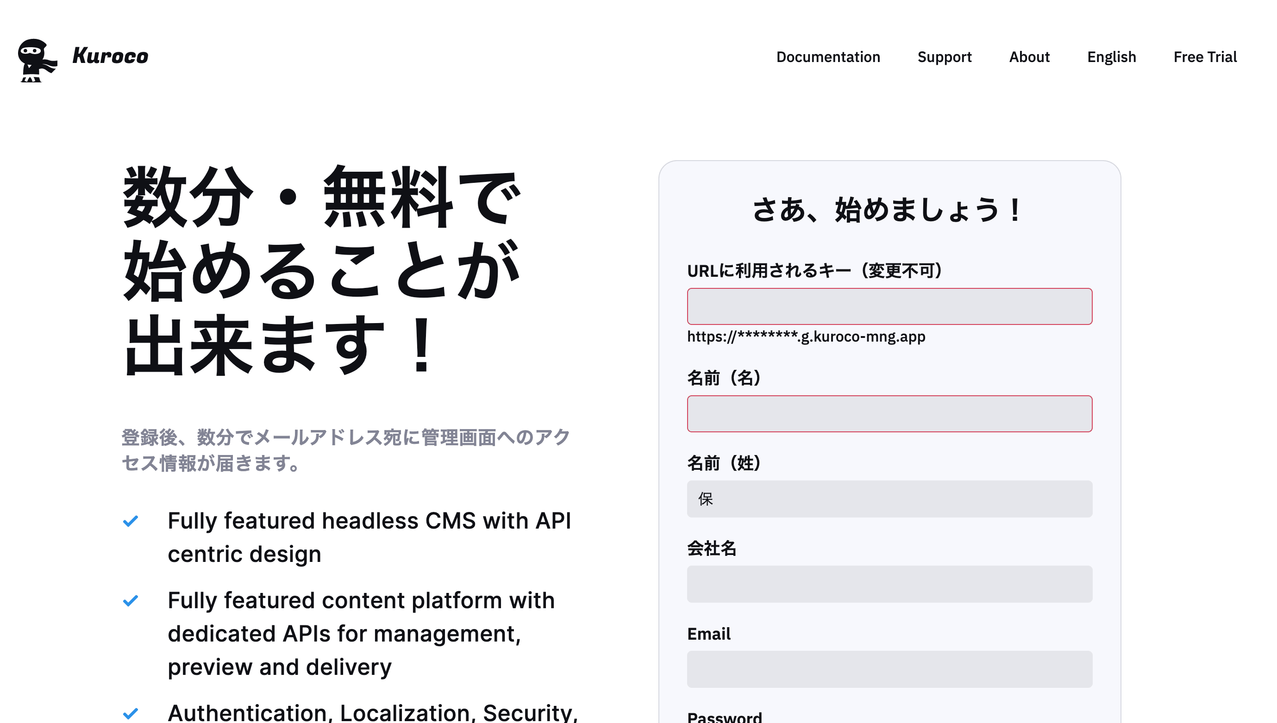Click the 名前(名) first name field

coord(889,414)
